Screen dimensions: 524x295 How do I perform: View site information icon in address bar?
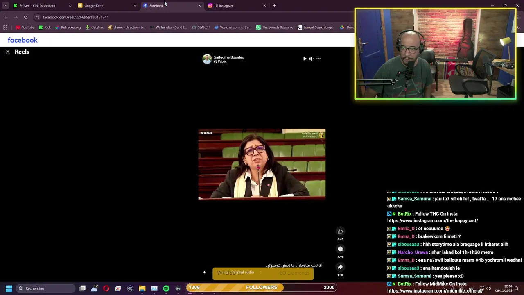pos(37,17)
